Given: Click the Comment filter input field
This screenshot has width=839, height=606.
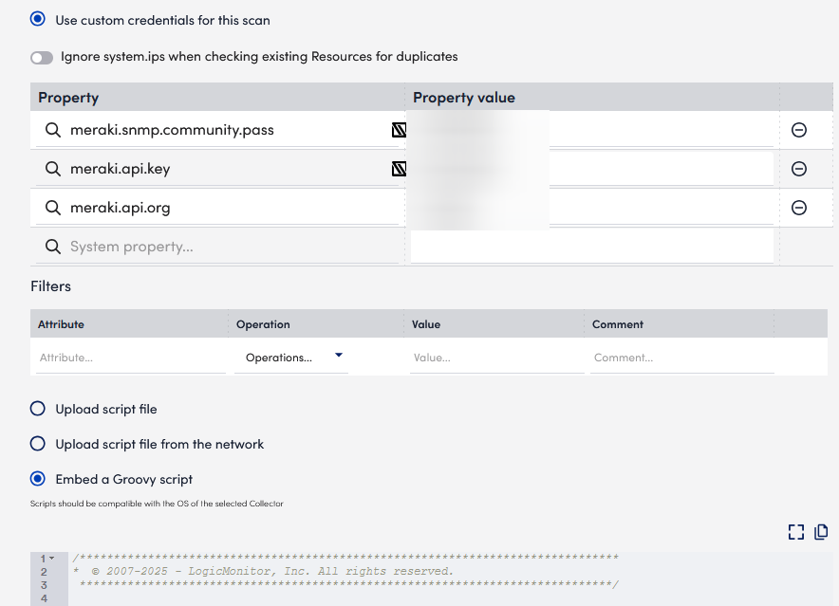Looking at the screenshot, I should pyautogui.click(x=681, y=358).
